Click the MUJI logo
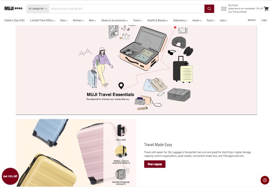 pyautogui.click(x=13, y=8)
